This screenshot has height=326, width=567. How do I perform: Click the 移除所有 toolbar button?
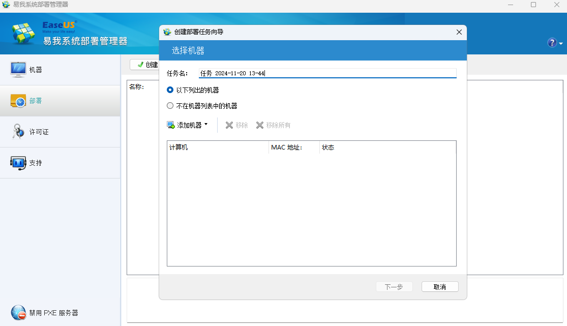pos(274,125)
